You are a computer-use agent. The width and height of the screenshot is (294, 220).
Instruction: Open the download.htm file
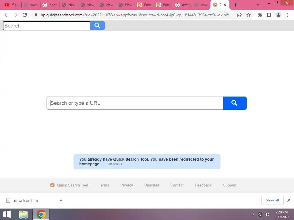click(x=26, y=201)
